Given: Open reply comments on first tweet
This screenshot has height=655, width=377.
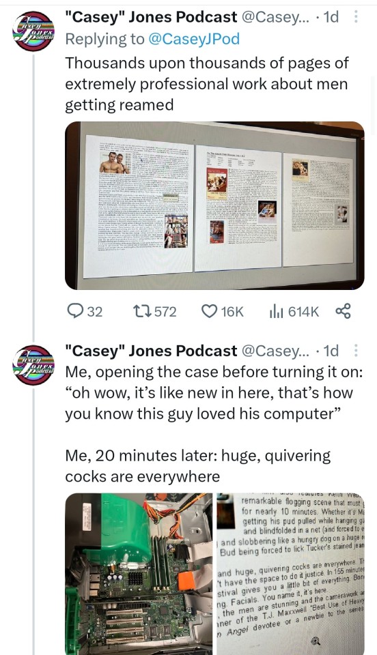Looking at the screenshot, I should (85, 311).
